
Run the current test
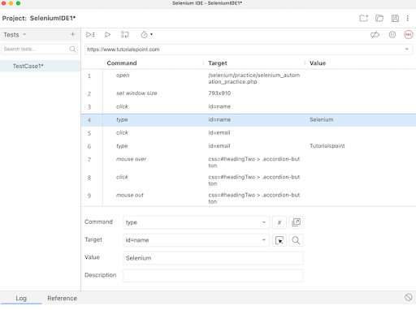tap(107, 35)
